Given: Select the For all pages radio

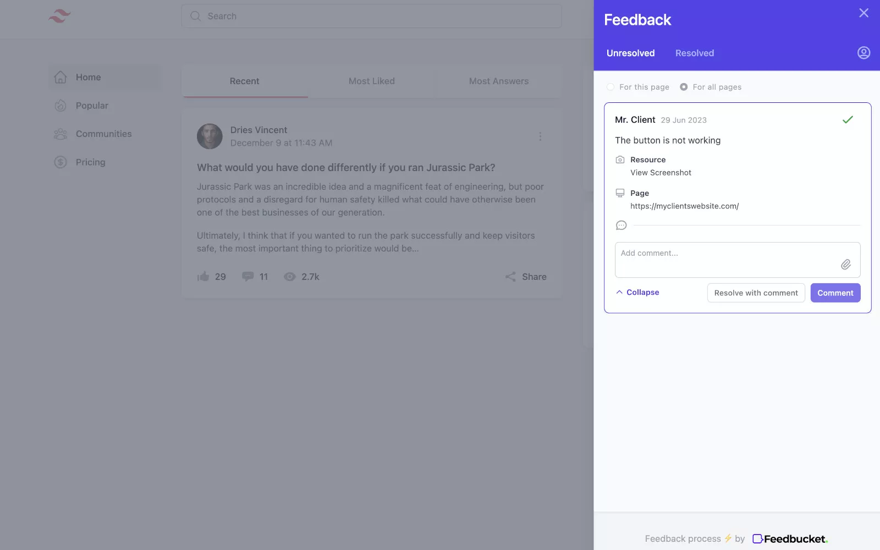Looking at the screenshot, I should tap(684, 87).
